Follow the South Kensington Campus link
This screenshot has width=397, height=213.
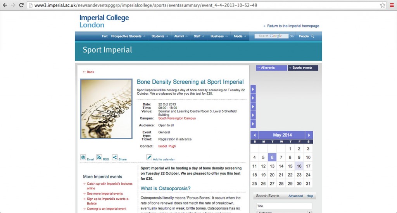[x=177, y=118]
